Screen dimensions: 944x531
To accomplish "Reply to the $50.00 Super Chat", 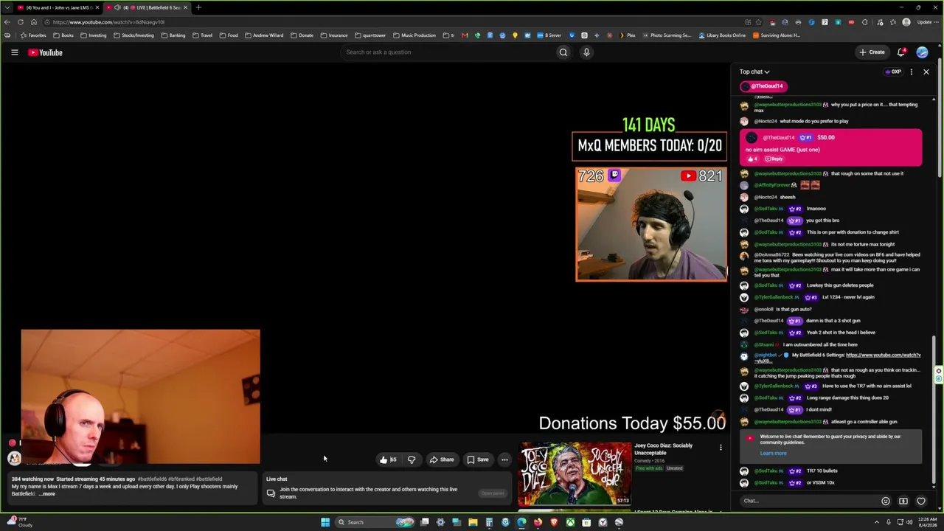I will 774,159.
